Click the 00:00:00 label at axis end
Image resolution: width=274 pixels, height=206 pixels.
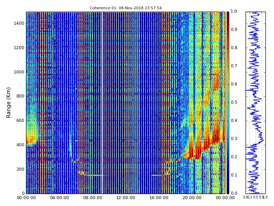coord(225,198)
